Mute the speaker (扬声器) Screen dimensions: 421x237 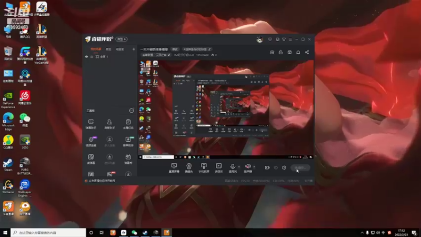click(248, 168)
